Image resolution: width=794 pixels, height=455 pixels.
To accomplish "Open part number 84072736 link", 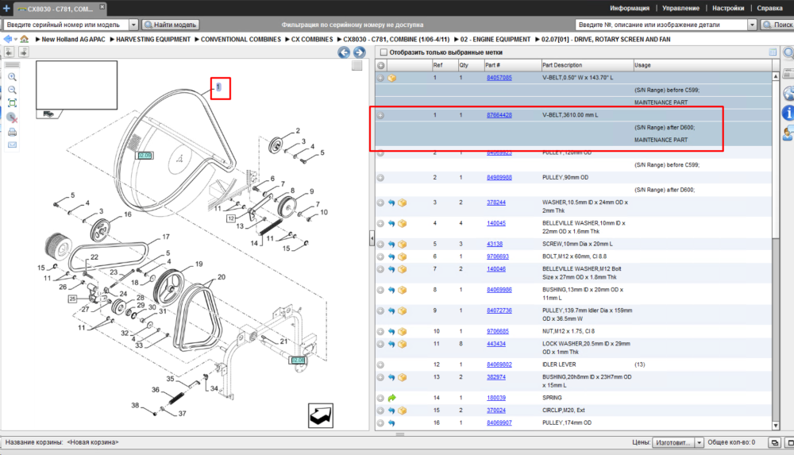I will coord(499,310).
